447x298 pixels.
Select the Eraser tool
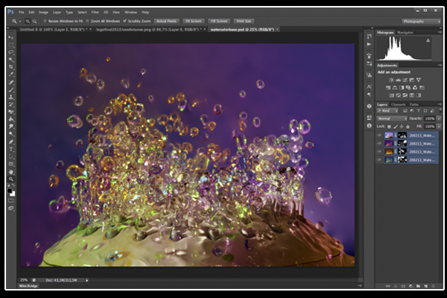coord(11,112)
